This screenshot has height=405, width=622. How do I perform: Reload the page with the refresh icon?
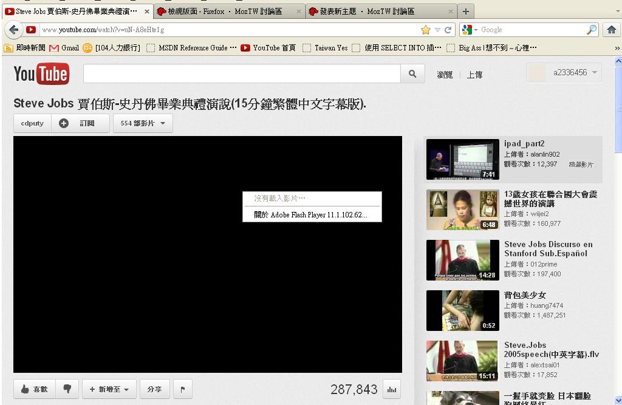(448, 30)
